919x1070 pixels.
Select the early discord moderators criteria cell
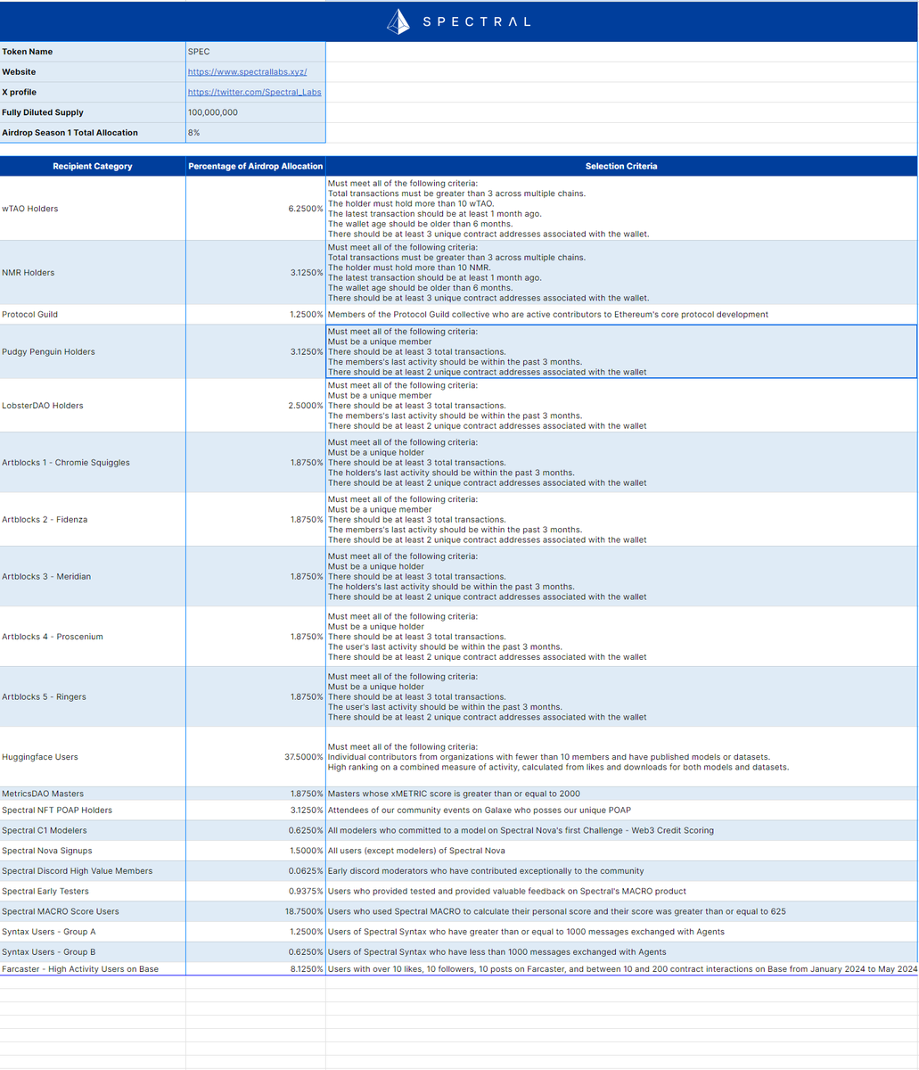point(621,871)
